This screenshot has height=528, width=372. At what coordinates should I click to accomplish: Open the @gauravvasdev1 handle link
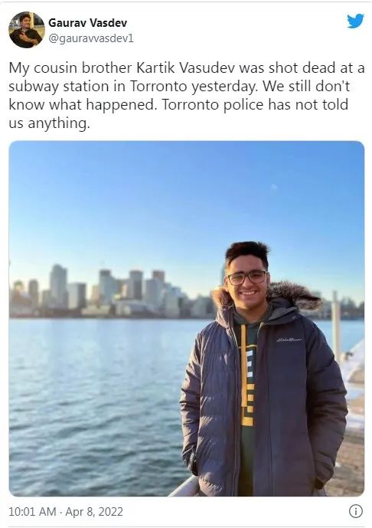[x=91, y=38]
